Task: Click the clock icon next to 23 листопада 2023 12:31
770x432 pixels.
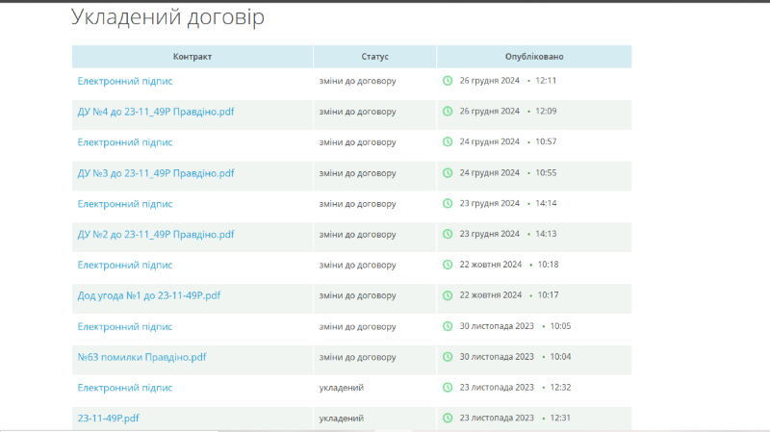Action: pos(448,419)
